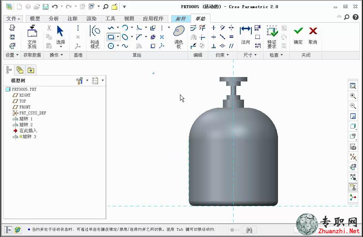363x237 pixels.
Task: Click the Zoom In icon
Action: pos(353,96)
